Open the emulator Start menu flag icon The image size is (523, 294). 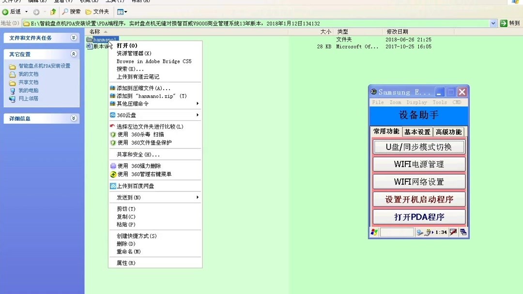coord(374,232)
